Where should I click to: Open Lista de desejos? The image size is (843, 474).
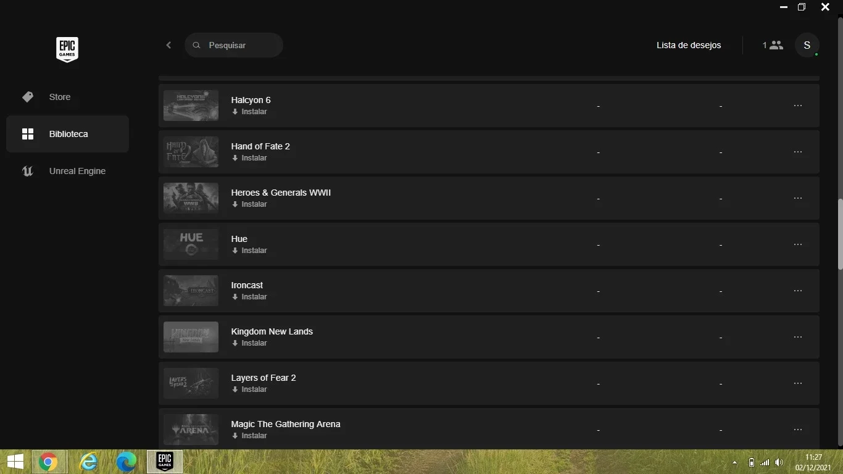(x=689, y=45)
